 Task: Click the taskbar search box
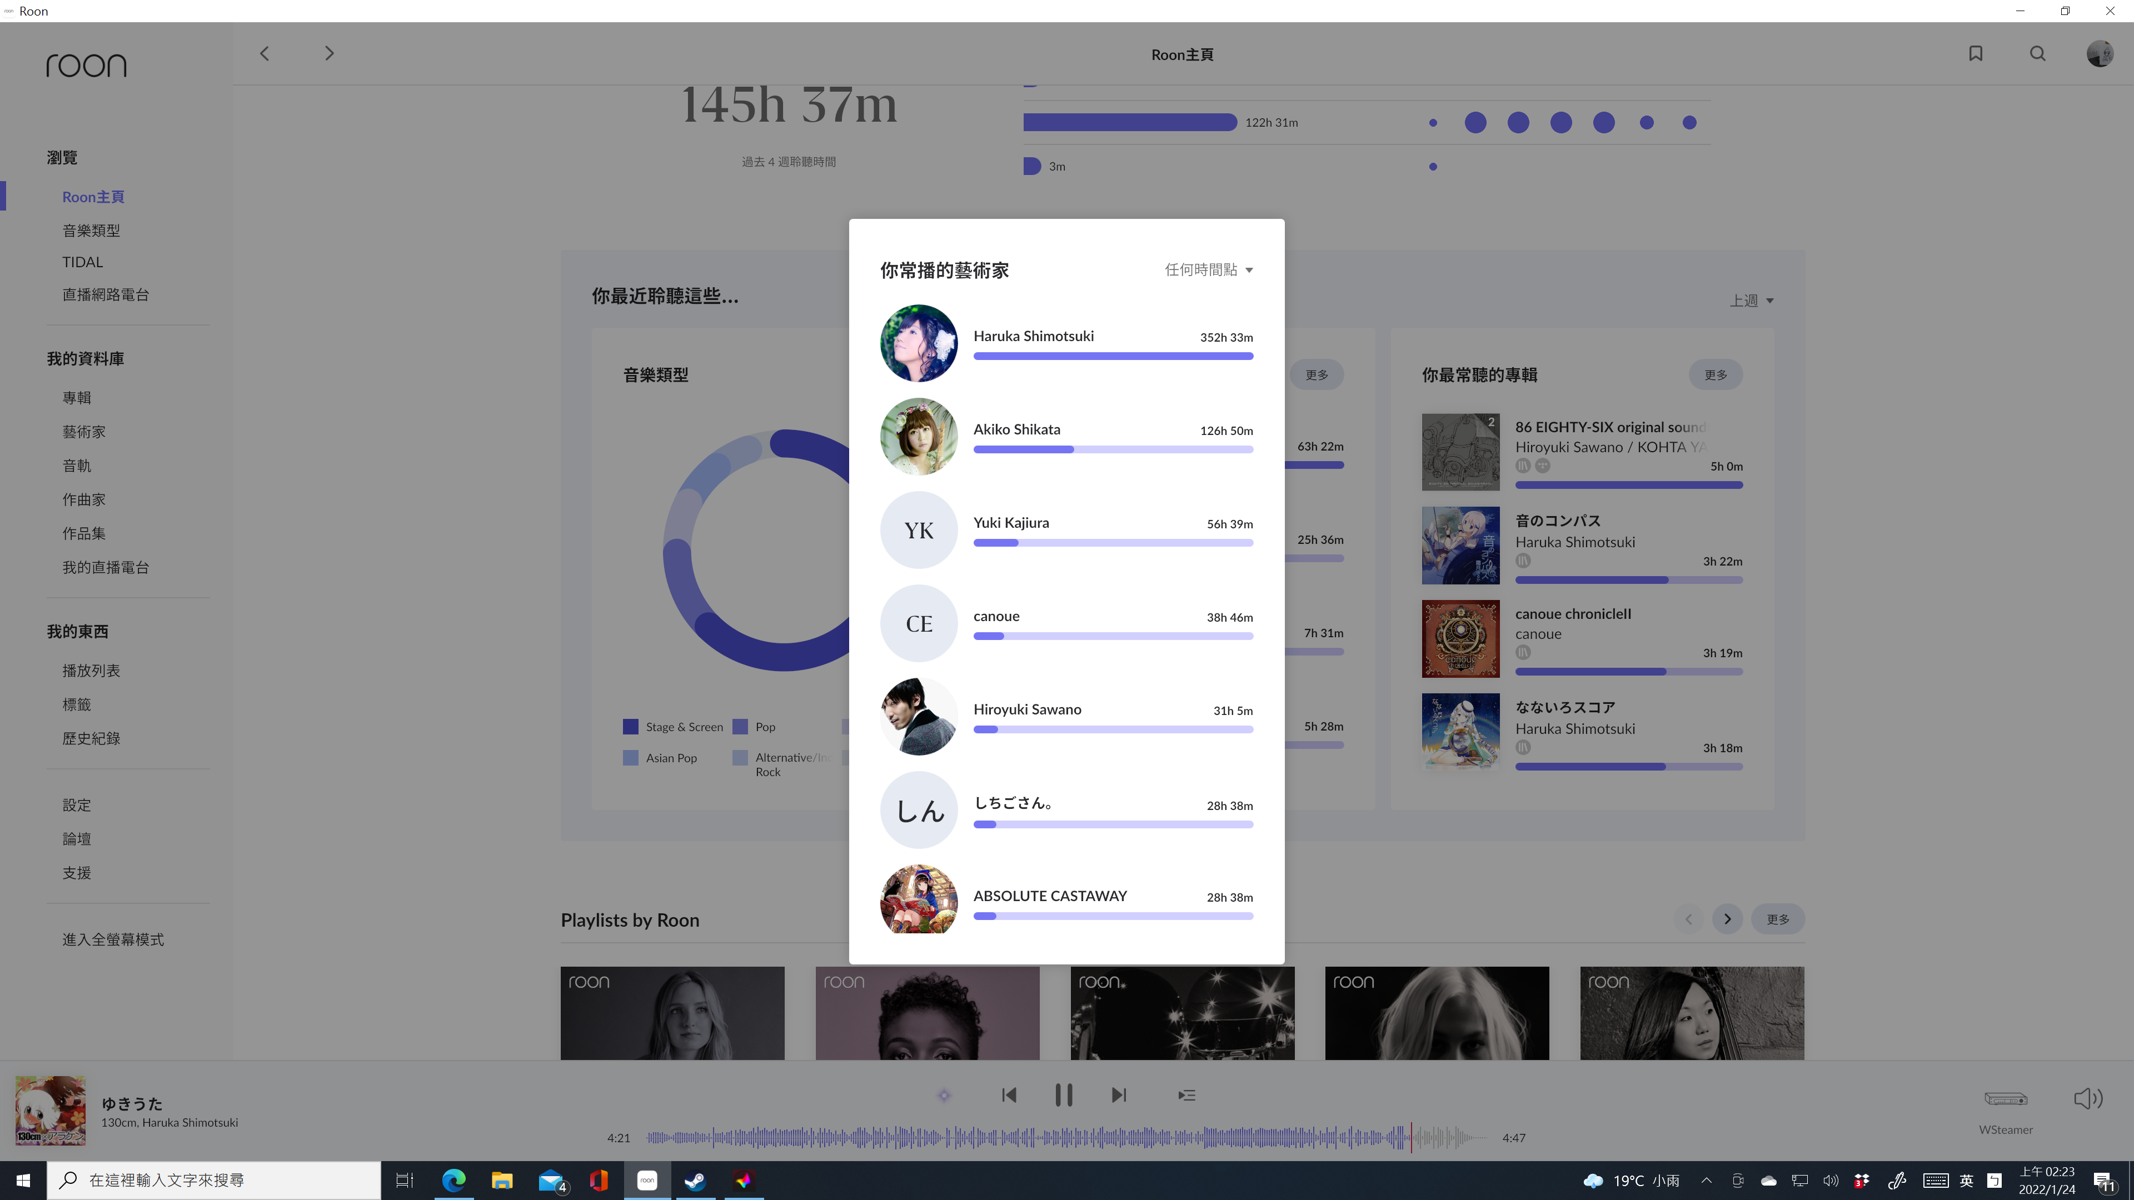(214, 1180)
